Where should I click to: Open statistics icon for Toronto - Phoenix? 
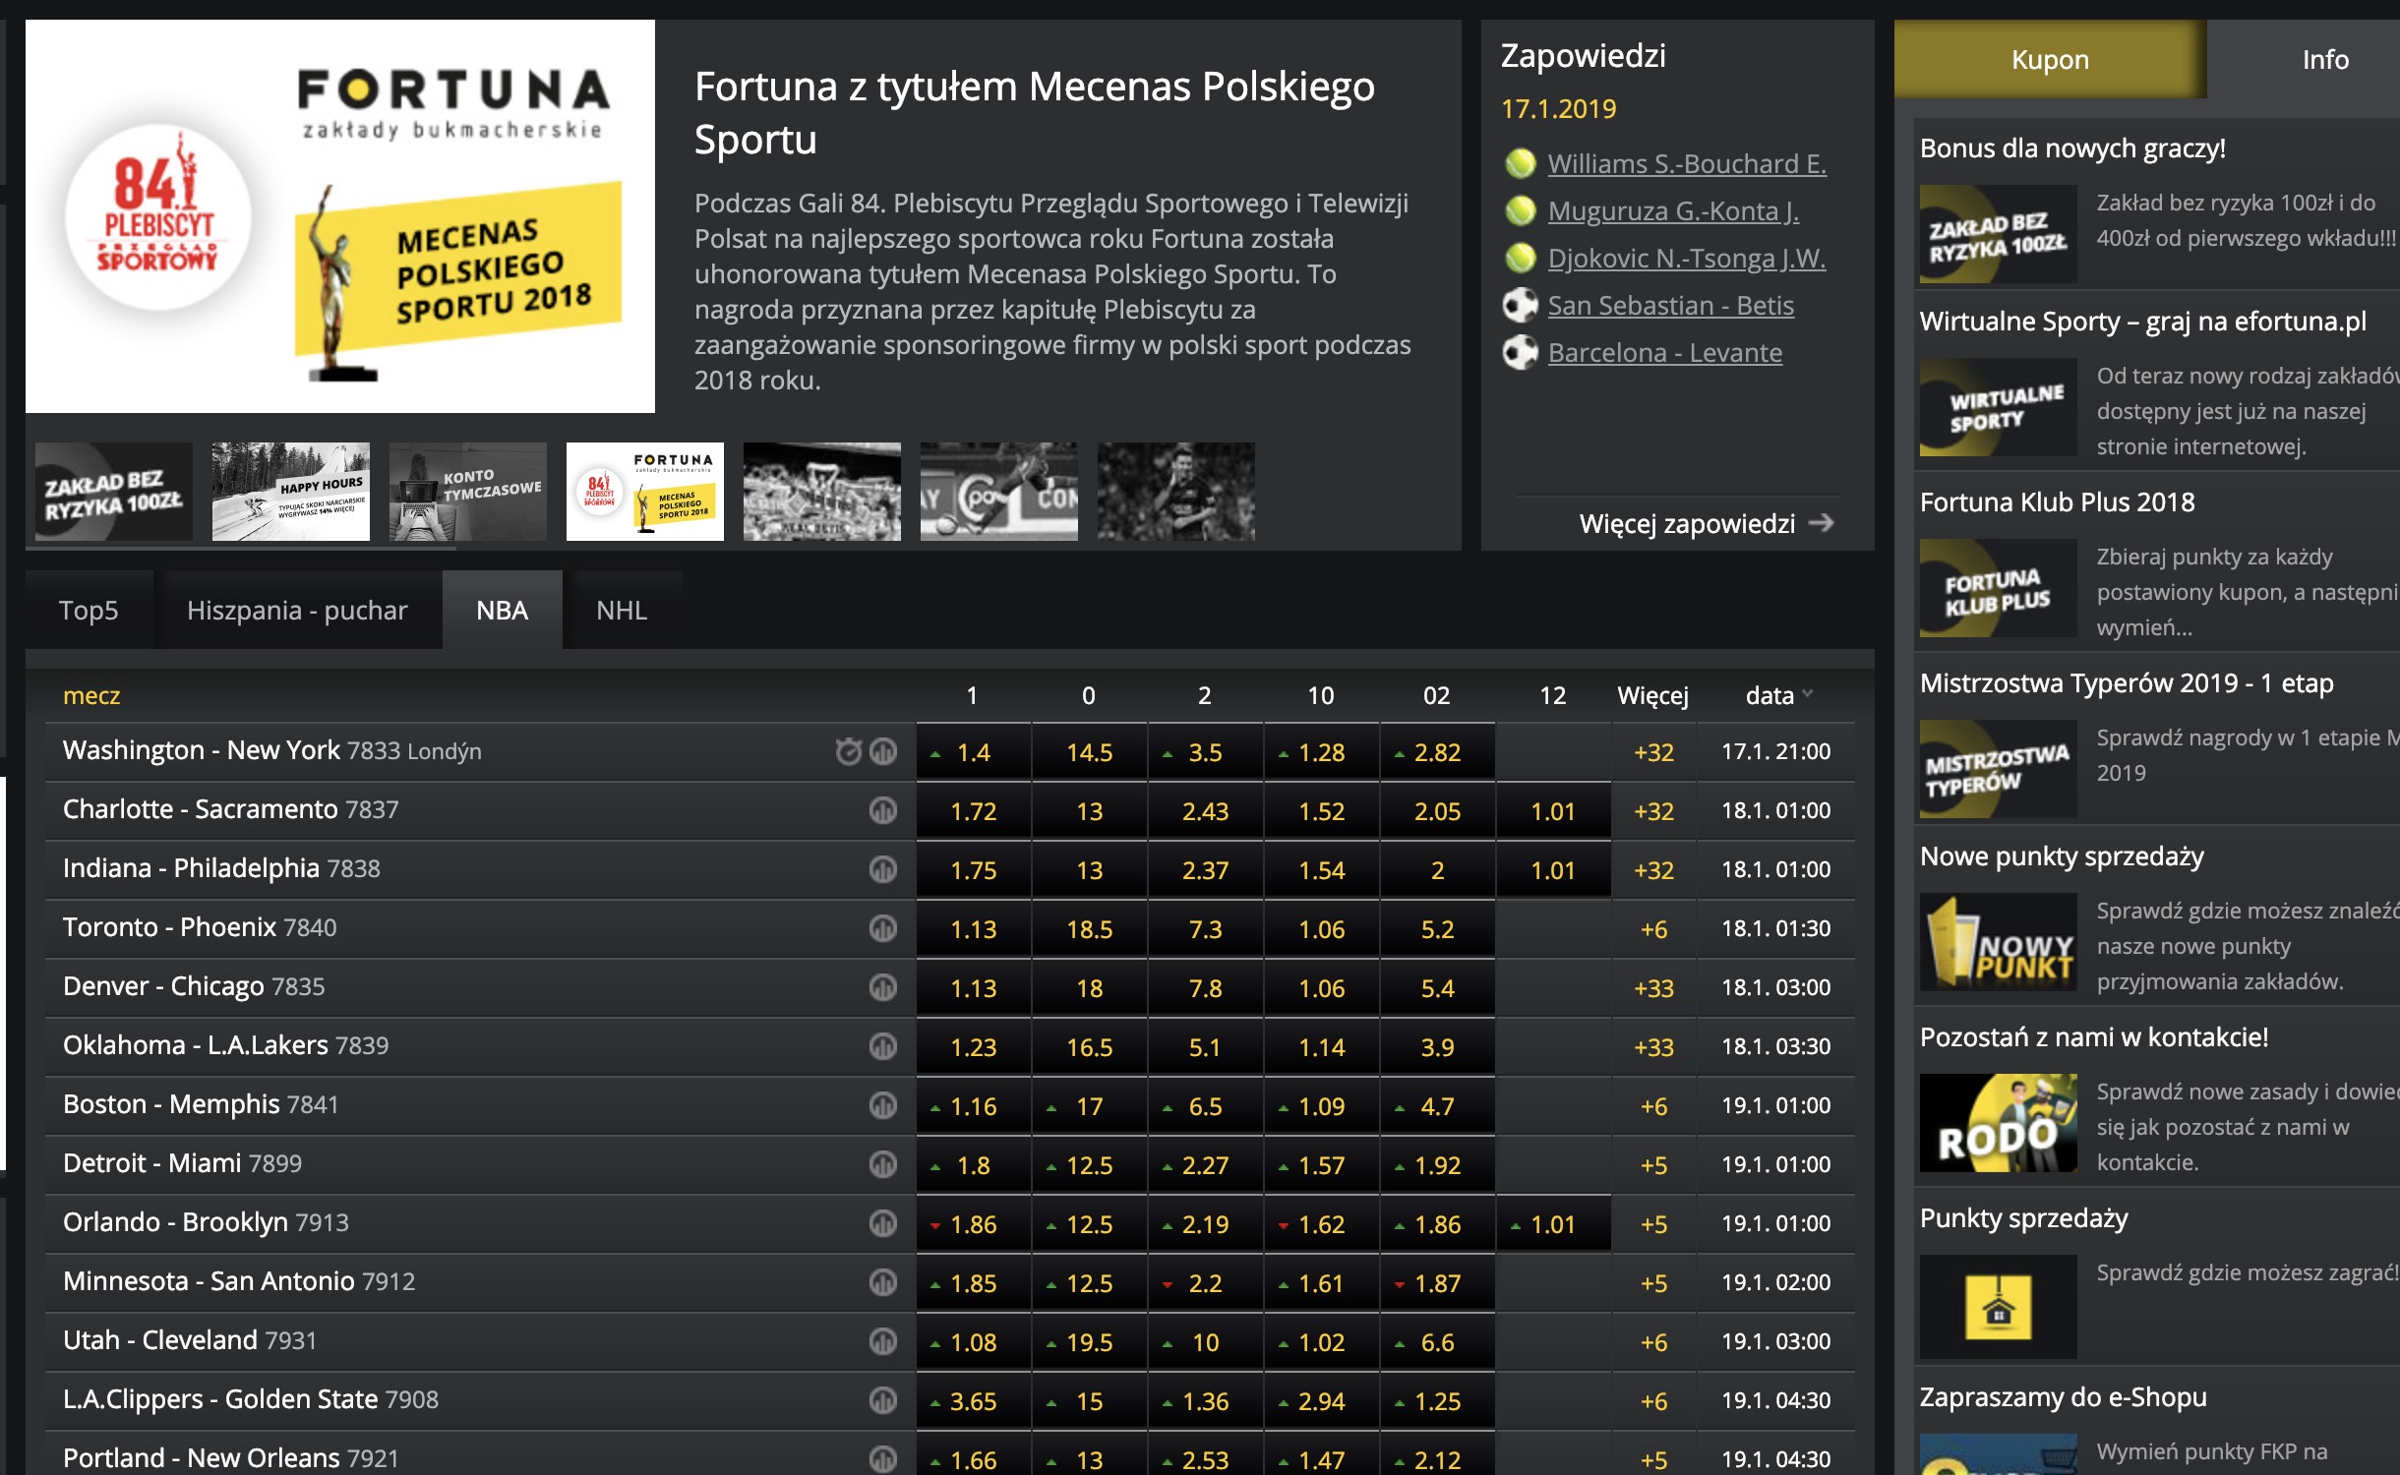pyautogui.click(x=883, y=928)
